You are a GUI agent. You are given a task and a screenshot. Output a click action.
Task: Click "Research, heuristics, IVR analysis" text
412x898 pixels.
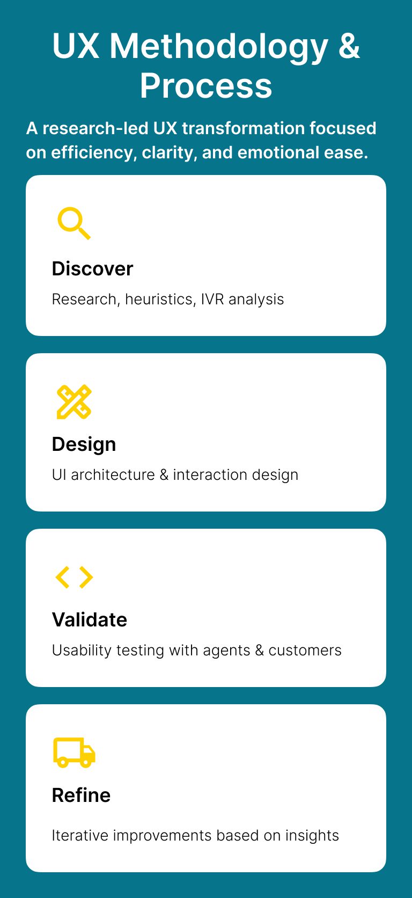(x=167, y=300)
